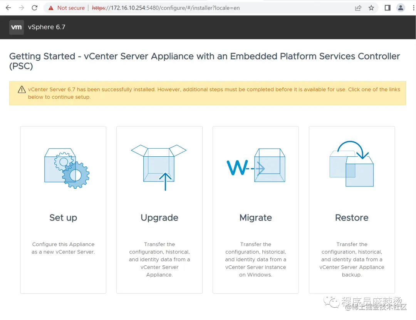
Task: Click the VMware vm logo
Action: tap(17, 27)
